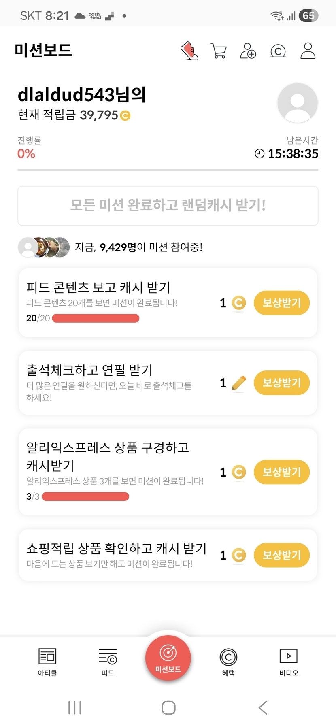Screen dimensions: 336x728
Task: Tap the gold coin beside current savings
Action: pos(125,116)
